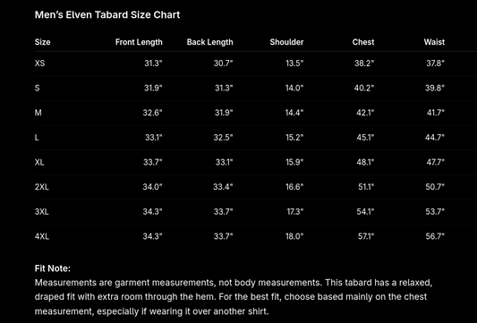The width and height of the screenshot is (477, 323).
Task: Click the L size row label
Action: click(37, 138)
